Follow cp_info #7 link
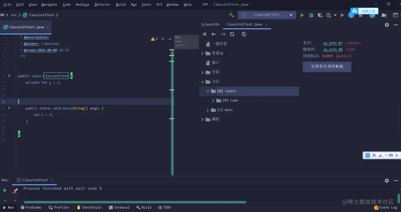This screenshot has height=212, width=401. 333,43
